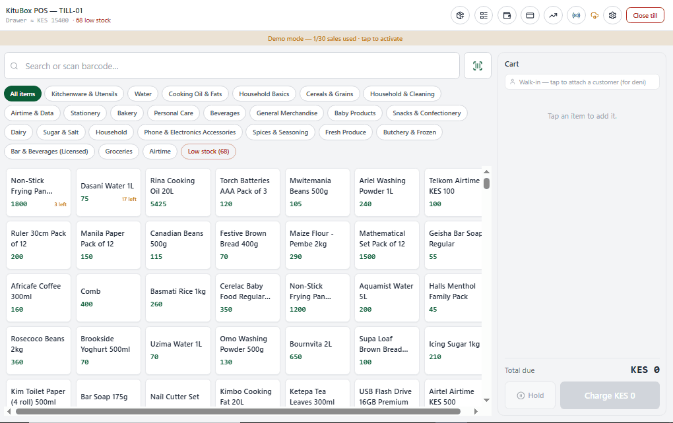Select Cooking Oil & Fats category
Image resolution: width=673 pixels, height=423 pixels.
[195, 94]
